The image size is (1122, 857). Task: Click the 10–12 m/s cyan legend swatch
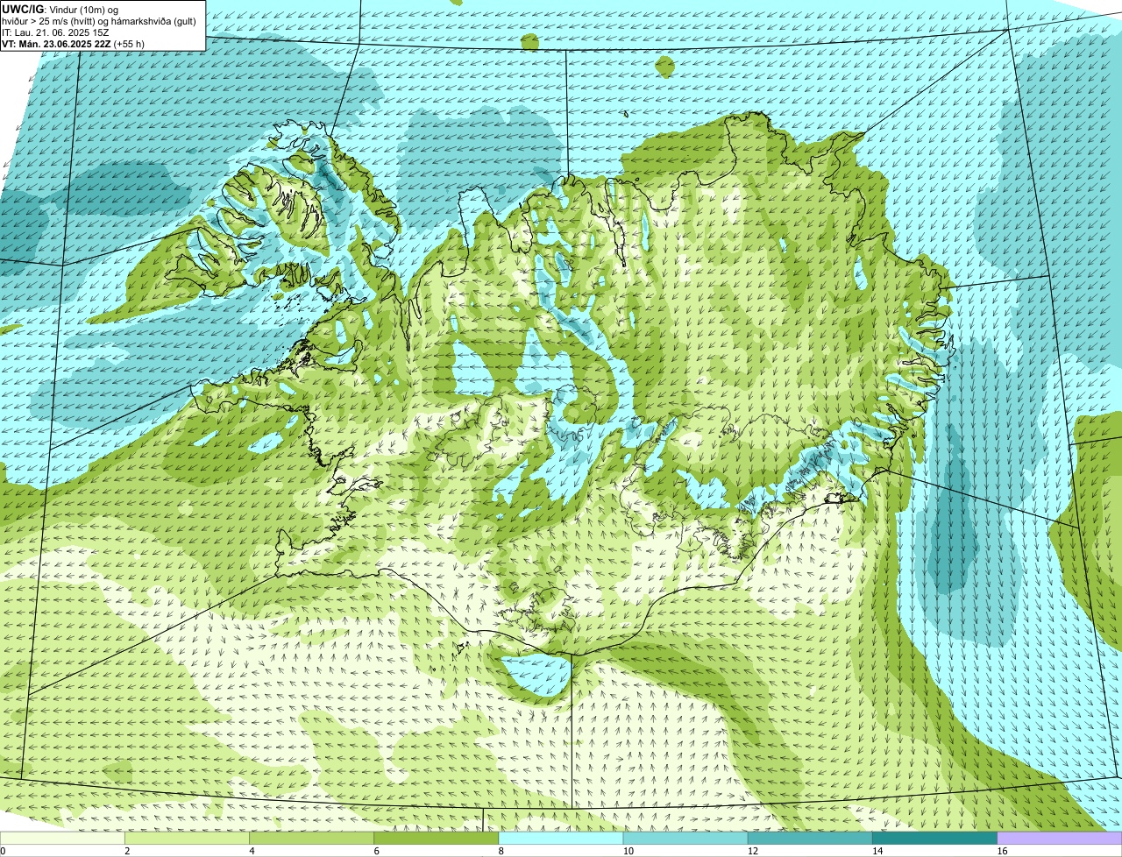coord(685,839)
